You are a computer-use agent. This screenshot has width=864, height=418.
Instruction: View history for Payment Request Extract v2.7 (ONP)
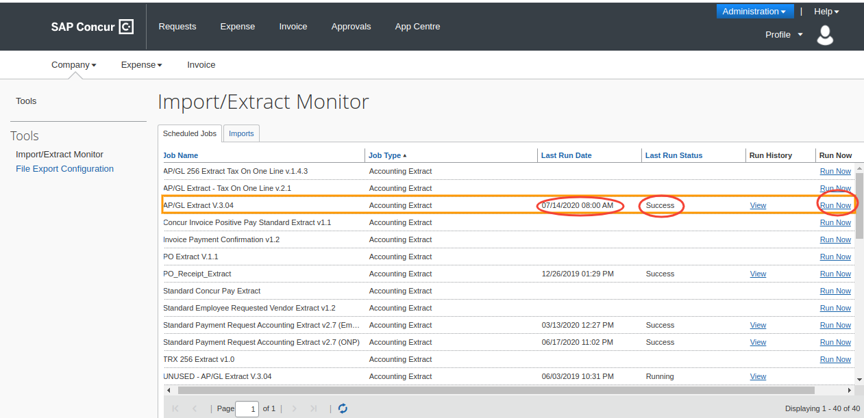(758, 342)
